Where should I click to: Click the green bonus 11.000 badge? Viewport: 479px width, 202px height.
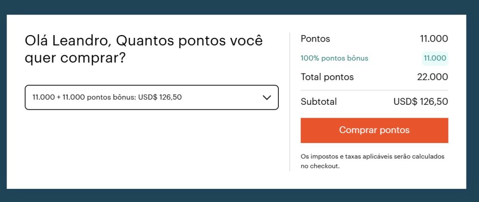click(x=435, y=58)
